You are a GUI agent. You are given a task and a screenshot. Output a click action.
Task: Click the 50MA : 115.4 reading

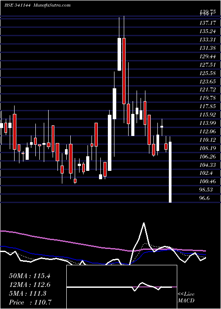(x=30, y=276)
